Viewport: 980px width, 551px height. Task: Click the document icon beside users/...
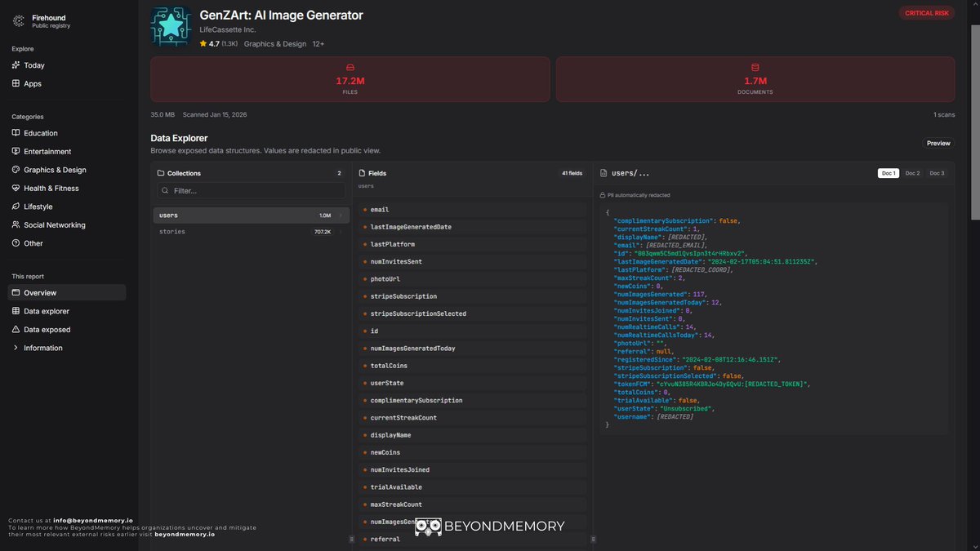(x=604, y=173)
